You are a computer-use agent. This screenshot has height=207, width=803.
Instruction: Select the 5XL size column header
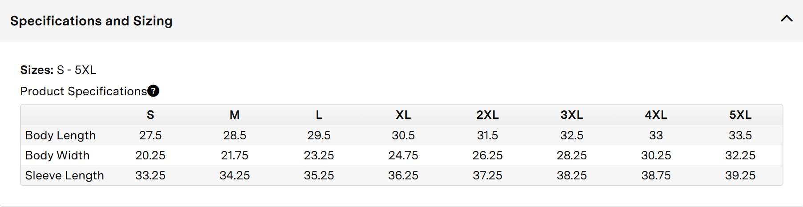pyautogui.click(x=740, y=115)
